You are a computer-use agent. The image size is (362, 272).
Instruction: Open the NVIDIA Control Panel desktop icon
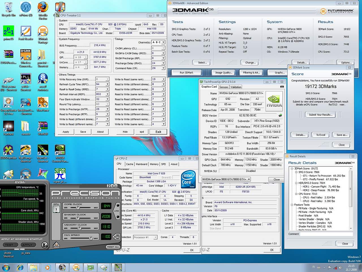pos(60,154)
